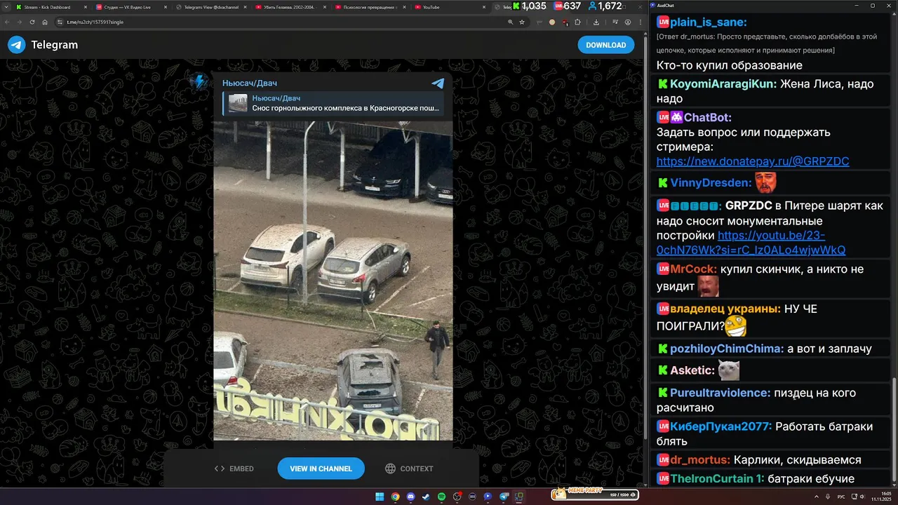Click the browser forward arrow

click(20, 22)
